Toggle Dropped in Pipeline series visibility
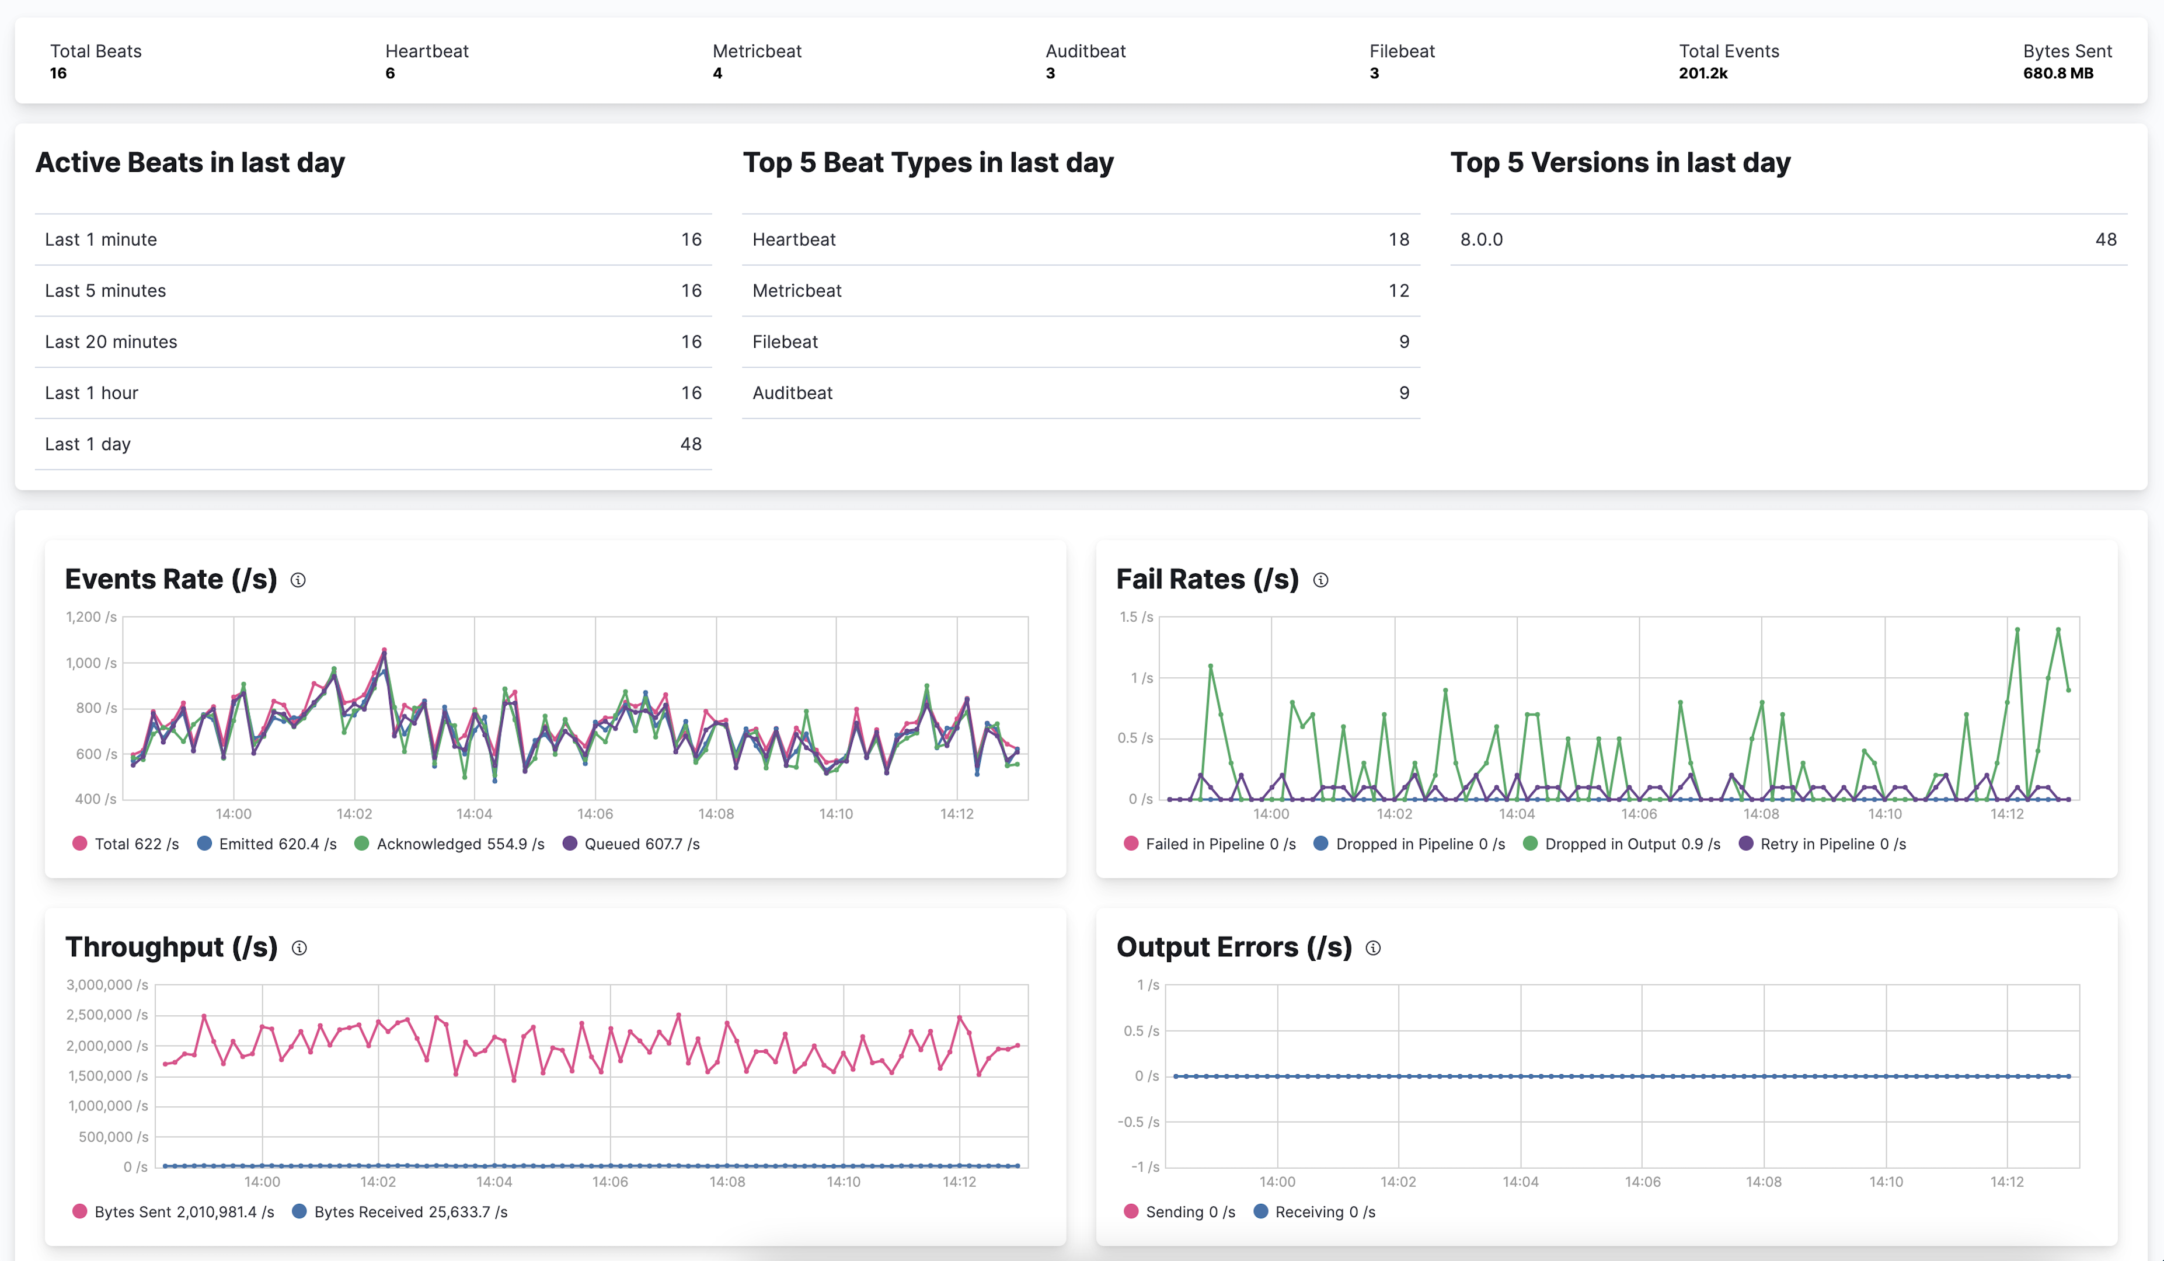 tap(1409, 844)
